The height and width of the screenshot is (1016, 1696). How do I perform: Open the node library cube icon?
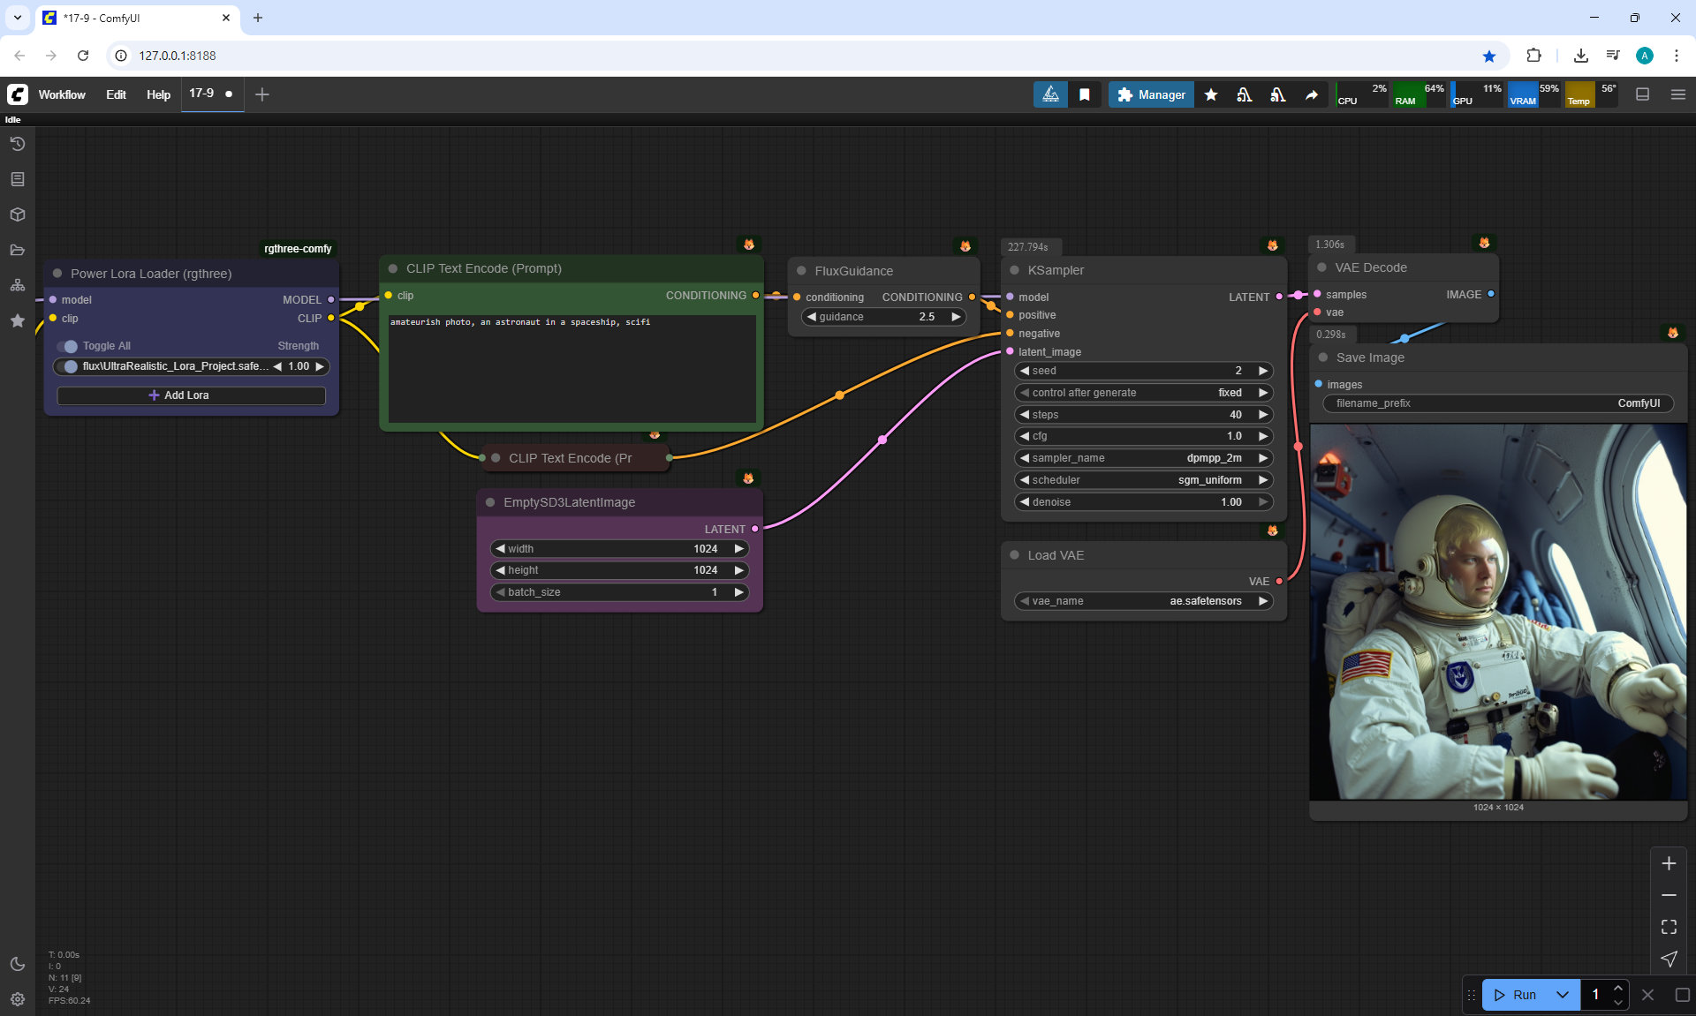coord(18,214)
